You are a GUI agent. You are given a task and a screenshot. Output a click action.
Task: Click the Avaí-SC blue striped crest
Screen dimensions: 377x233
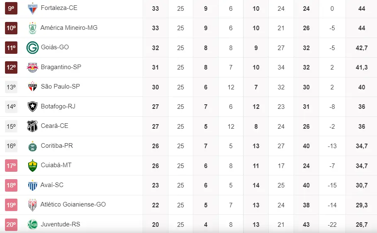point(32,185)
